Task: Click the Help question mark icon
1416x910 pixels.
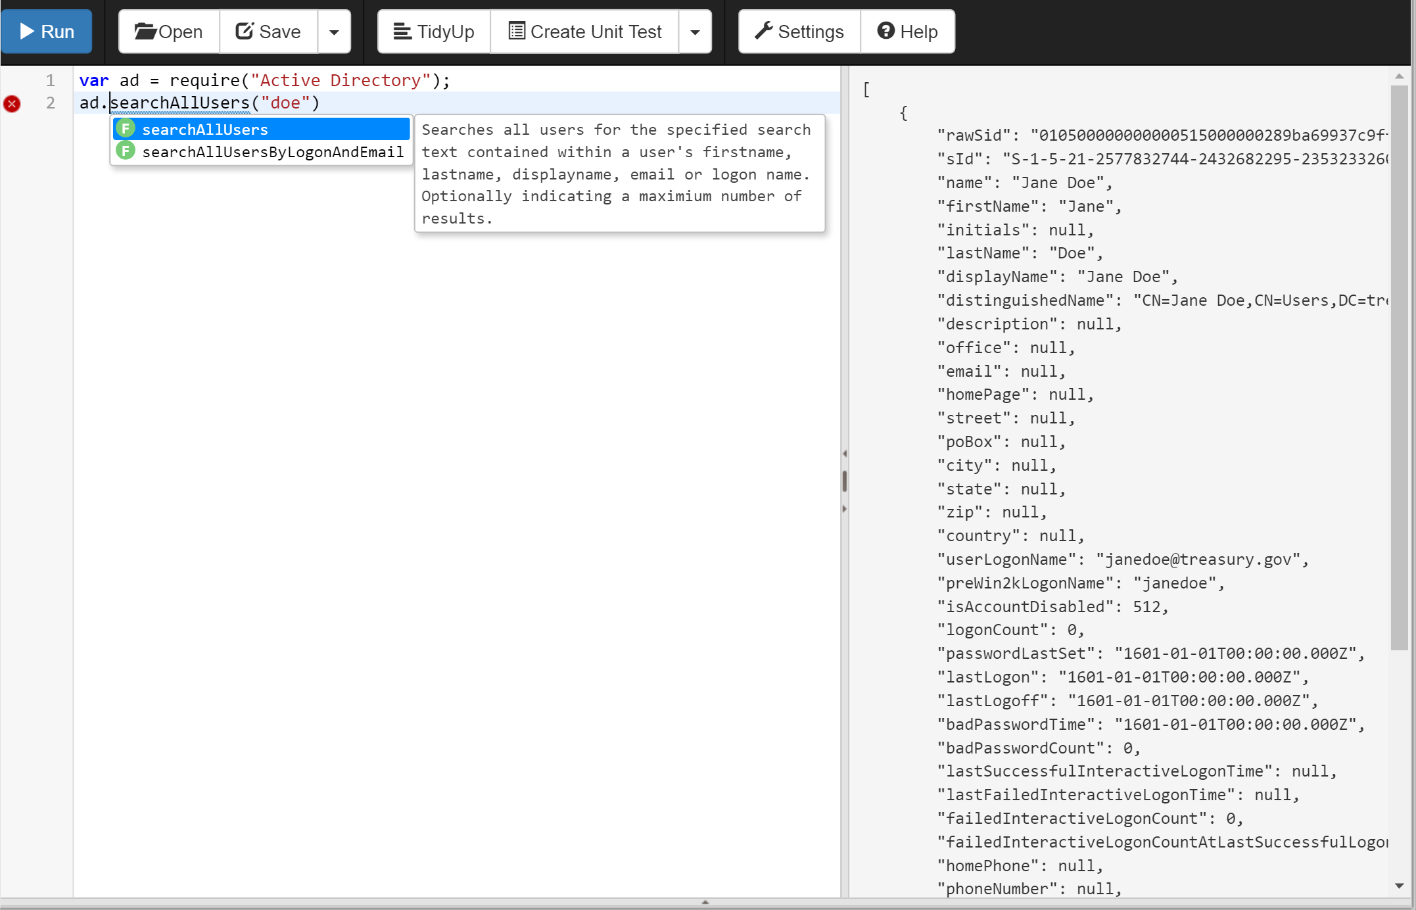Action: (x=885, y=31)
